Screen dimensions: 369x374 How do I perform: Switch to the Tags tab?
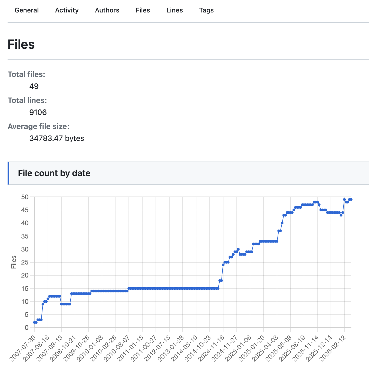tap(206, 10)
